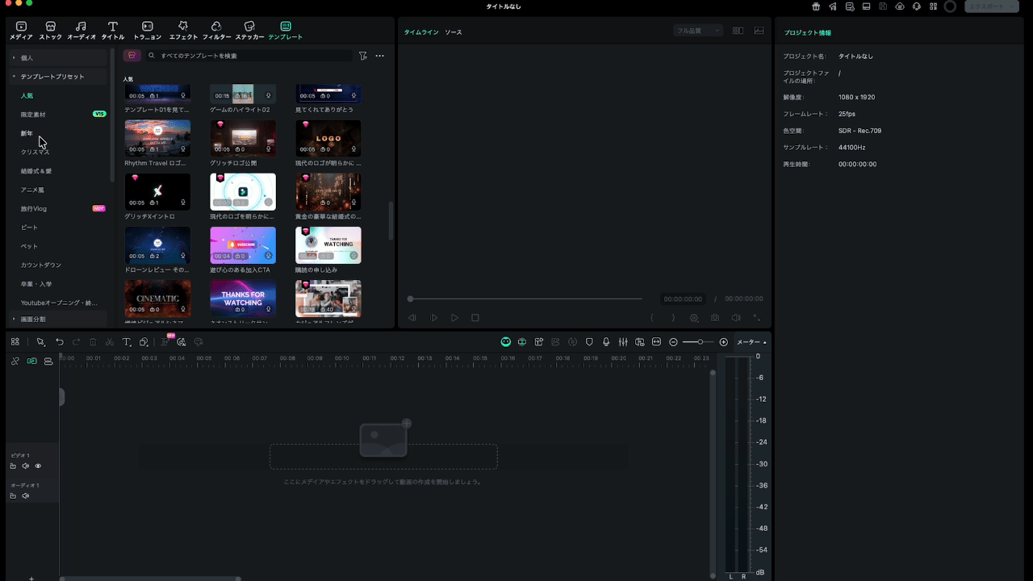Open the エフェクト (Effects) panel
Image resolution: width=1033 pixels, height=581 pixels.
183,31
